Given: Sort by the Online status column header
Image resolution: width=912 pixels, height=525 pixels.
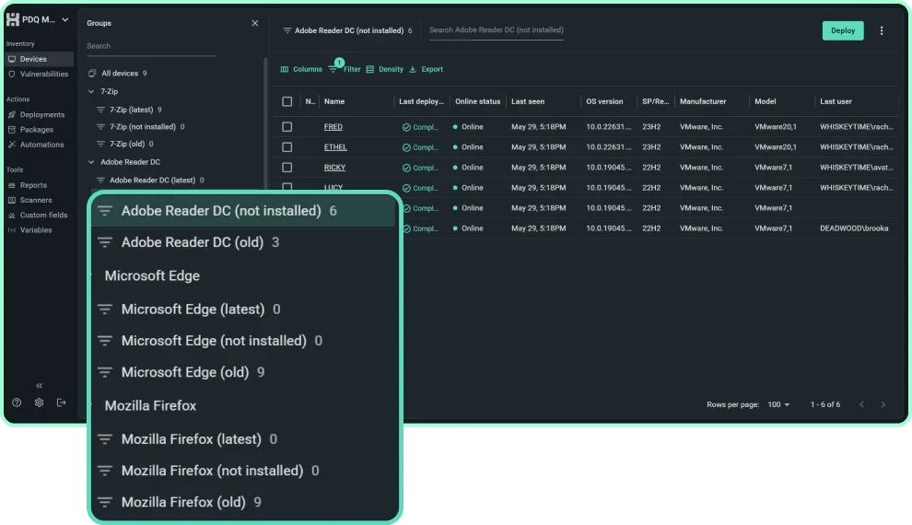Looking at the screenshot, I should pyautogui.click(x=477, y=101).
